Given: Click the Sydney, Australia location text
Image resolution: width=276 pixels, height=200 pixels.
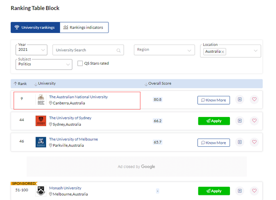Looking at the screenshot, I should (x=67, y=124).
